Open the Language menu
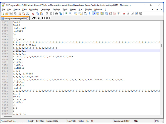 coord(45,10)
